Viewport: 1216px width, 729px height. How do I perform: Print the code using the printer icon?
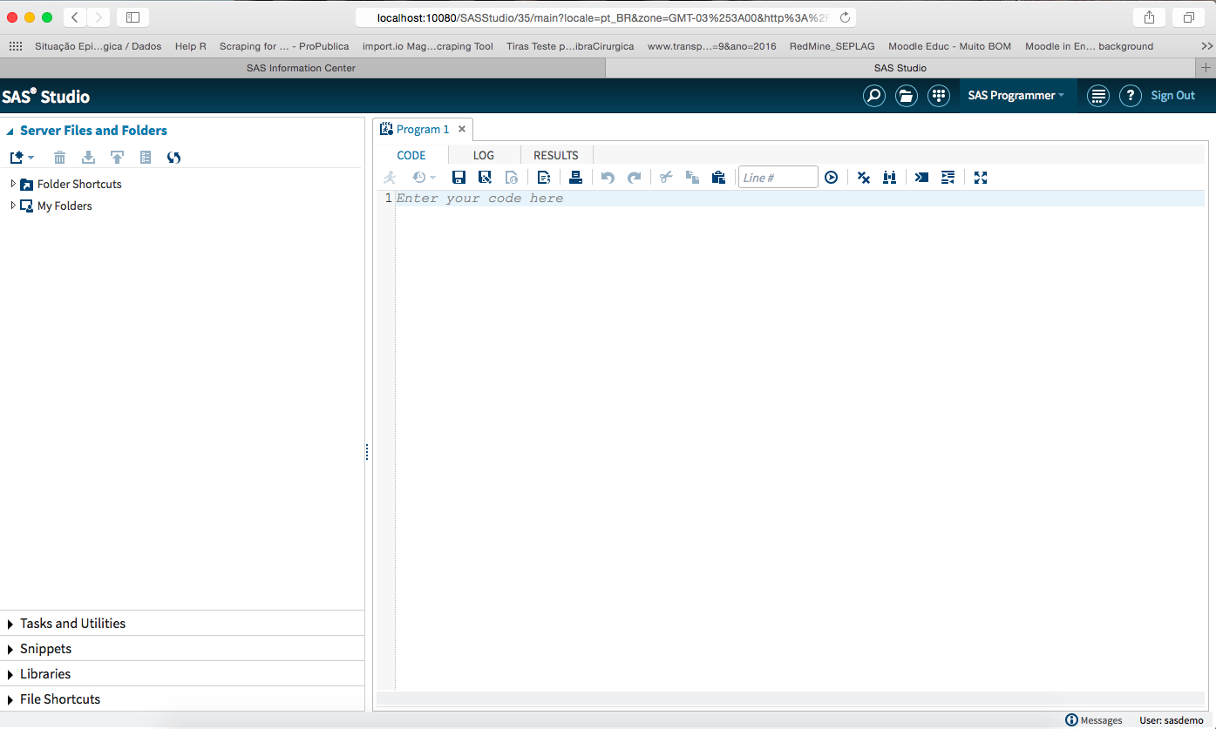click(575, 178)
